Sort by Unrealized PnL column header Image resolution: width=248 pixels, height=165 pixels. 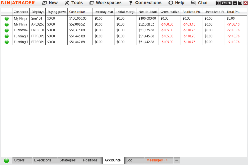[x=214, y=12]
